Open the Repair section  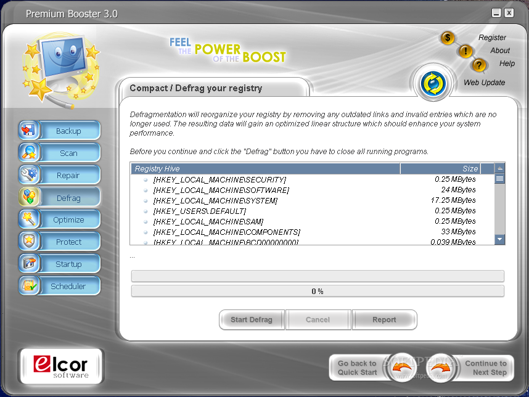point(68,176)
